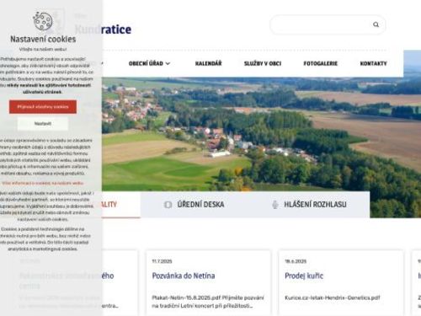421x316 pixels.
Task: Open the Kontakty page
Action: coord(373,63)
